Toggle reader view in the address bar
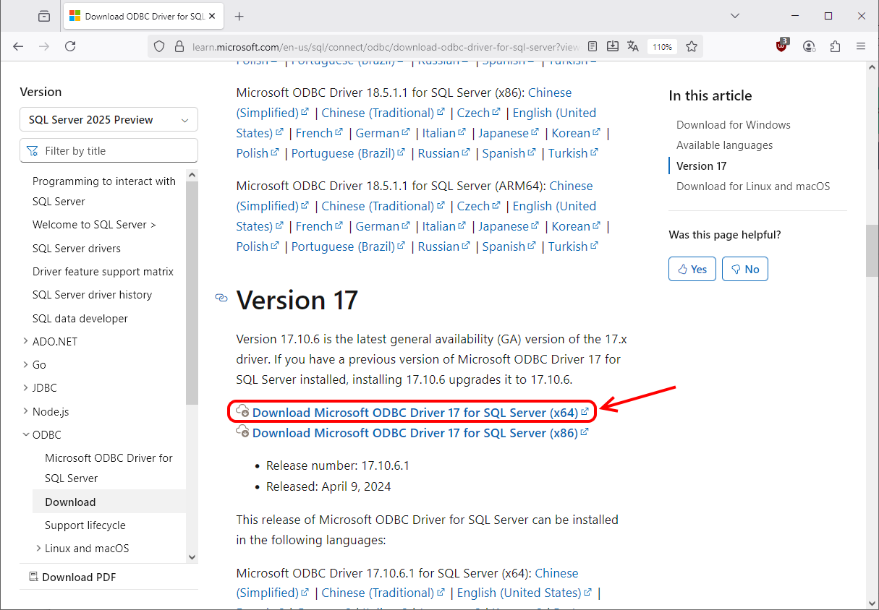The height and width of the screenshot is (610, 879). tap(593, 46)
